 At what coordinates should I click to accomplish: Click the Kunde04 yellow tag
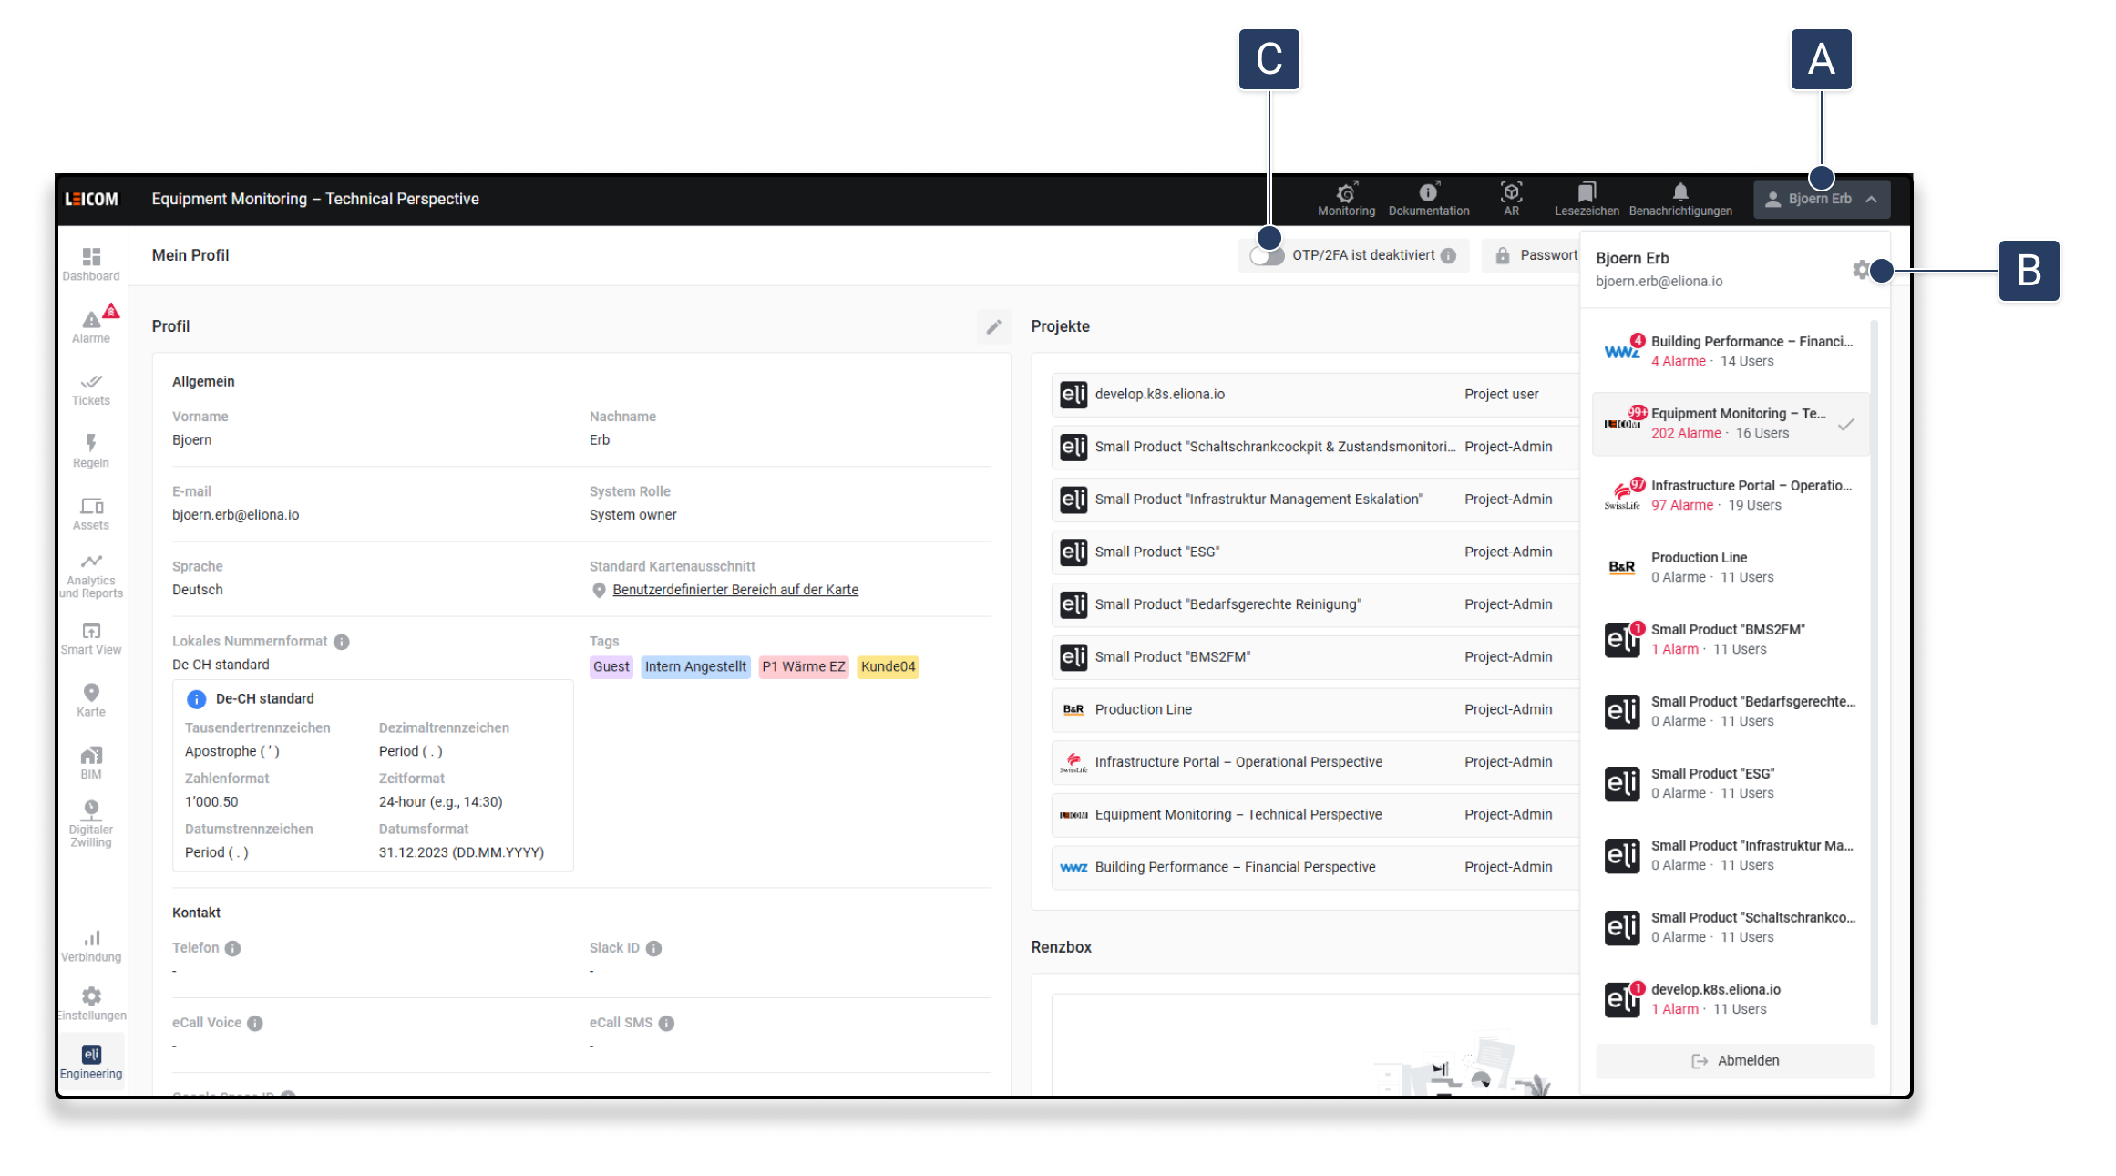888,666
